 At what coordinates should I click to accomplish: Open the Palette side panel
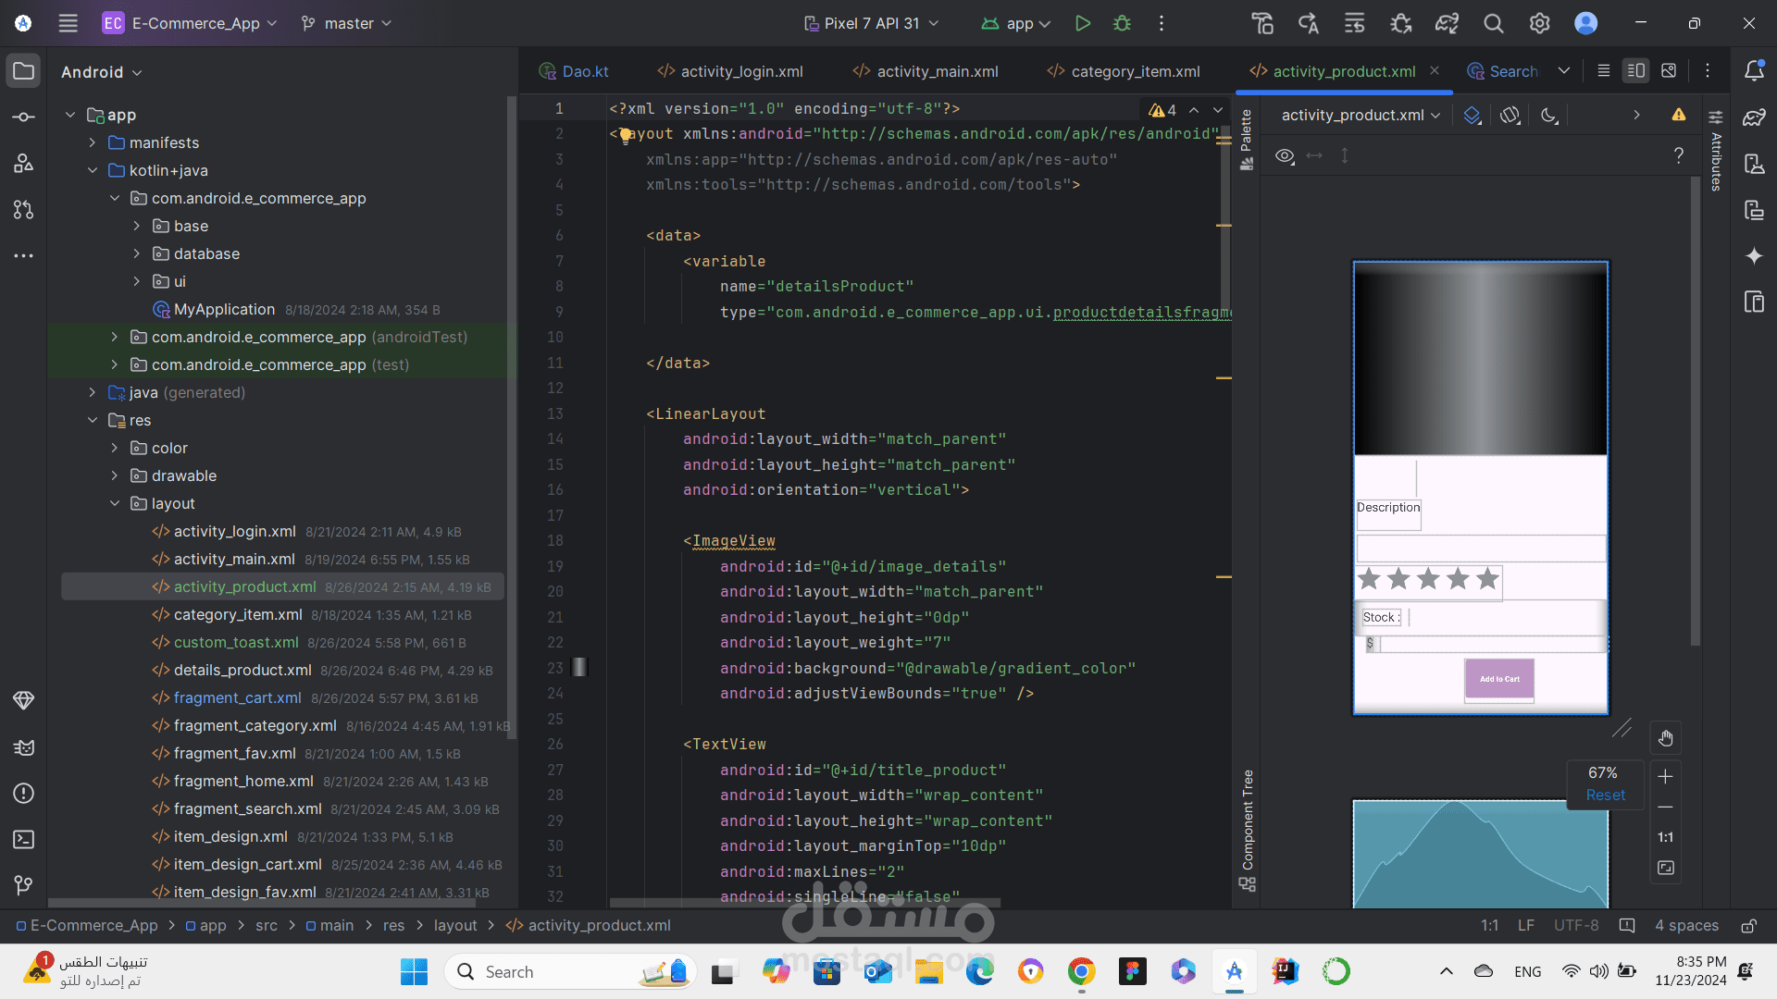(x=1247, y=139)
